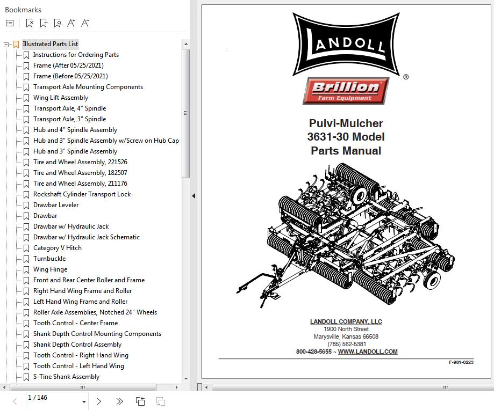Click the delete bookmark icon
The image size is (494, 410).
click(x=30, y=23)
